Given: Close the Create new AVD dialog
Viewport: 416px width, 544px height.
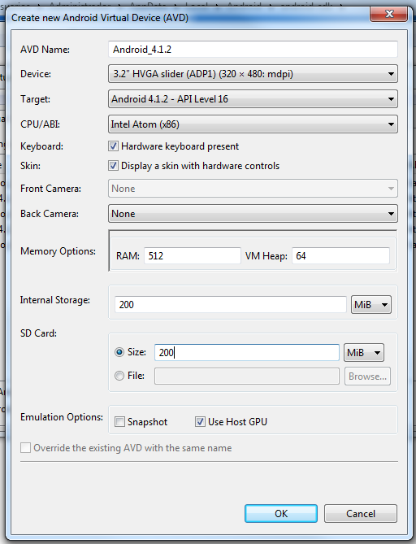Looking at the screenshot, I should [x=388, y=14].
